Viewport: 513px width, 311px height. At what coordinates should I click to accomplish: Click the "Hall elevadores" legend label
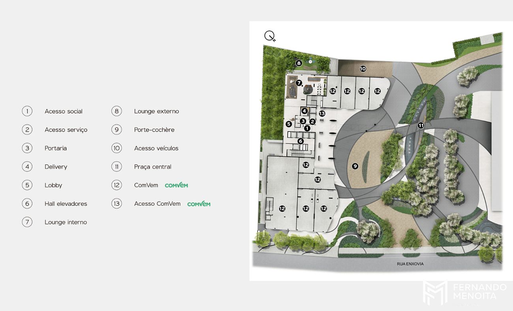[x=66, y=204]
